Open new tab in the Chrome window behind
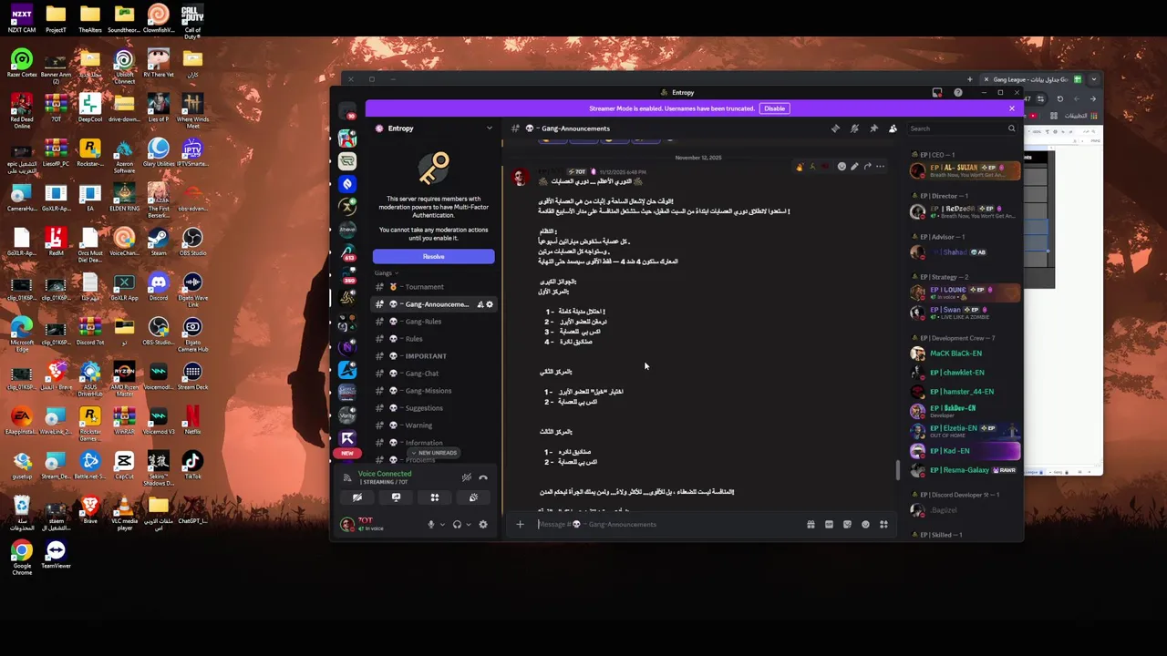 pos(969,79)
